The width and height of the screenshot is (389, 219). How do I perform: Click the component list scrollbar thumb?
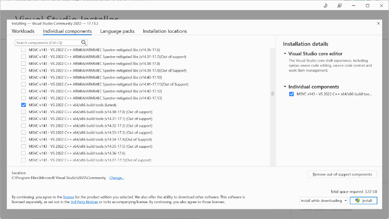pos(273,94)
